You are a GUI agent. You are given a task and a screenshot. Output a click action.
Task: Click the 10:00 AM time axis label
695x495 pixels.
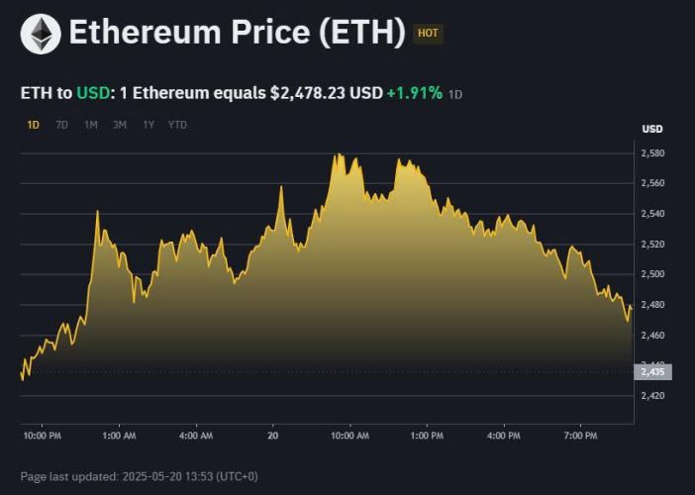point(348,436)
